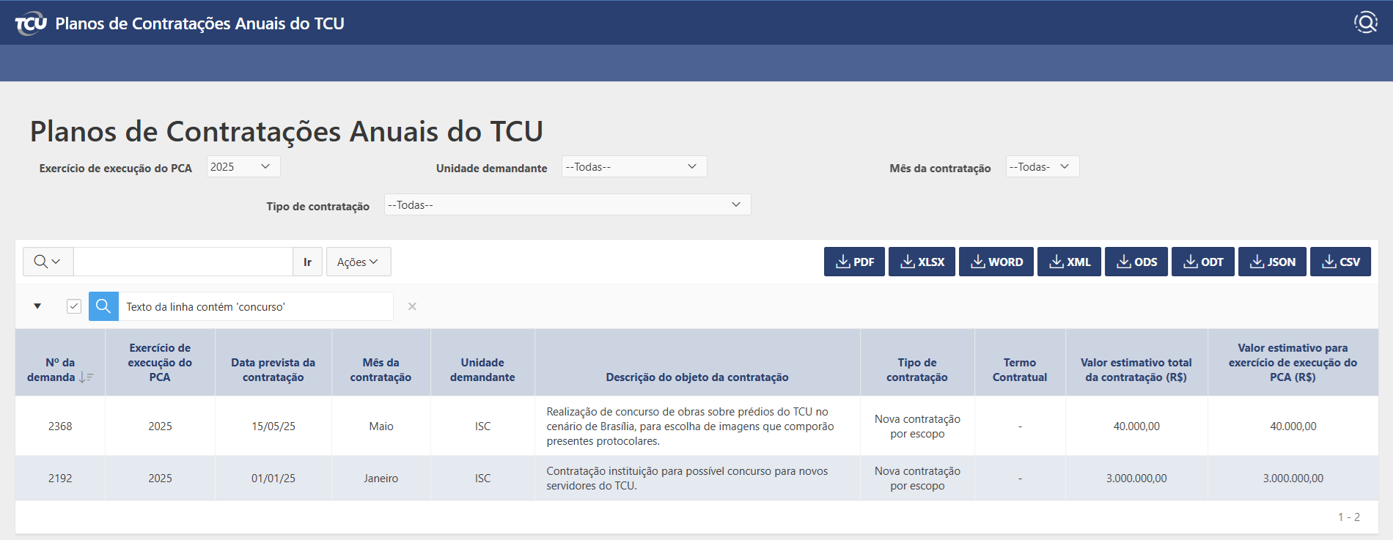This screenshot has width=1393, height=543.
Task: Click the report search text field
Action: [x=183, y=262]
